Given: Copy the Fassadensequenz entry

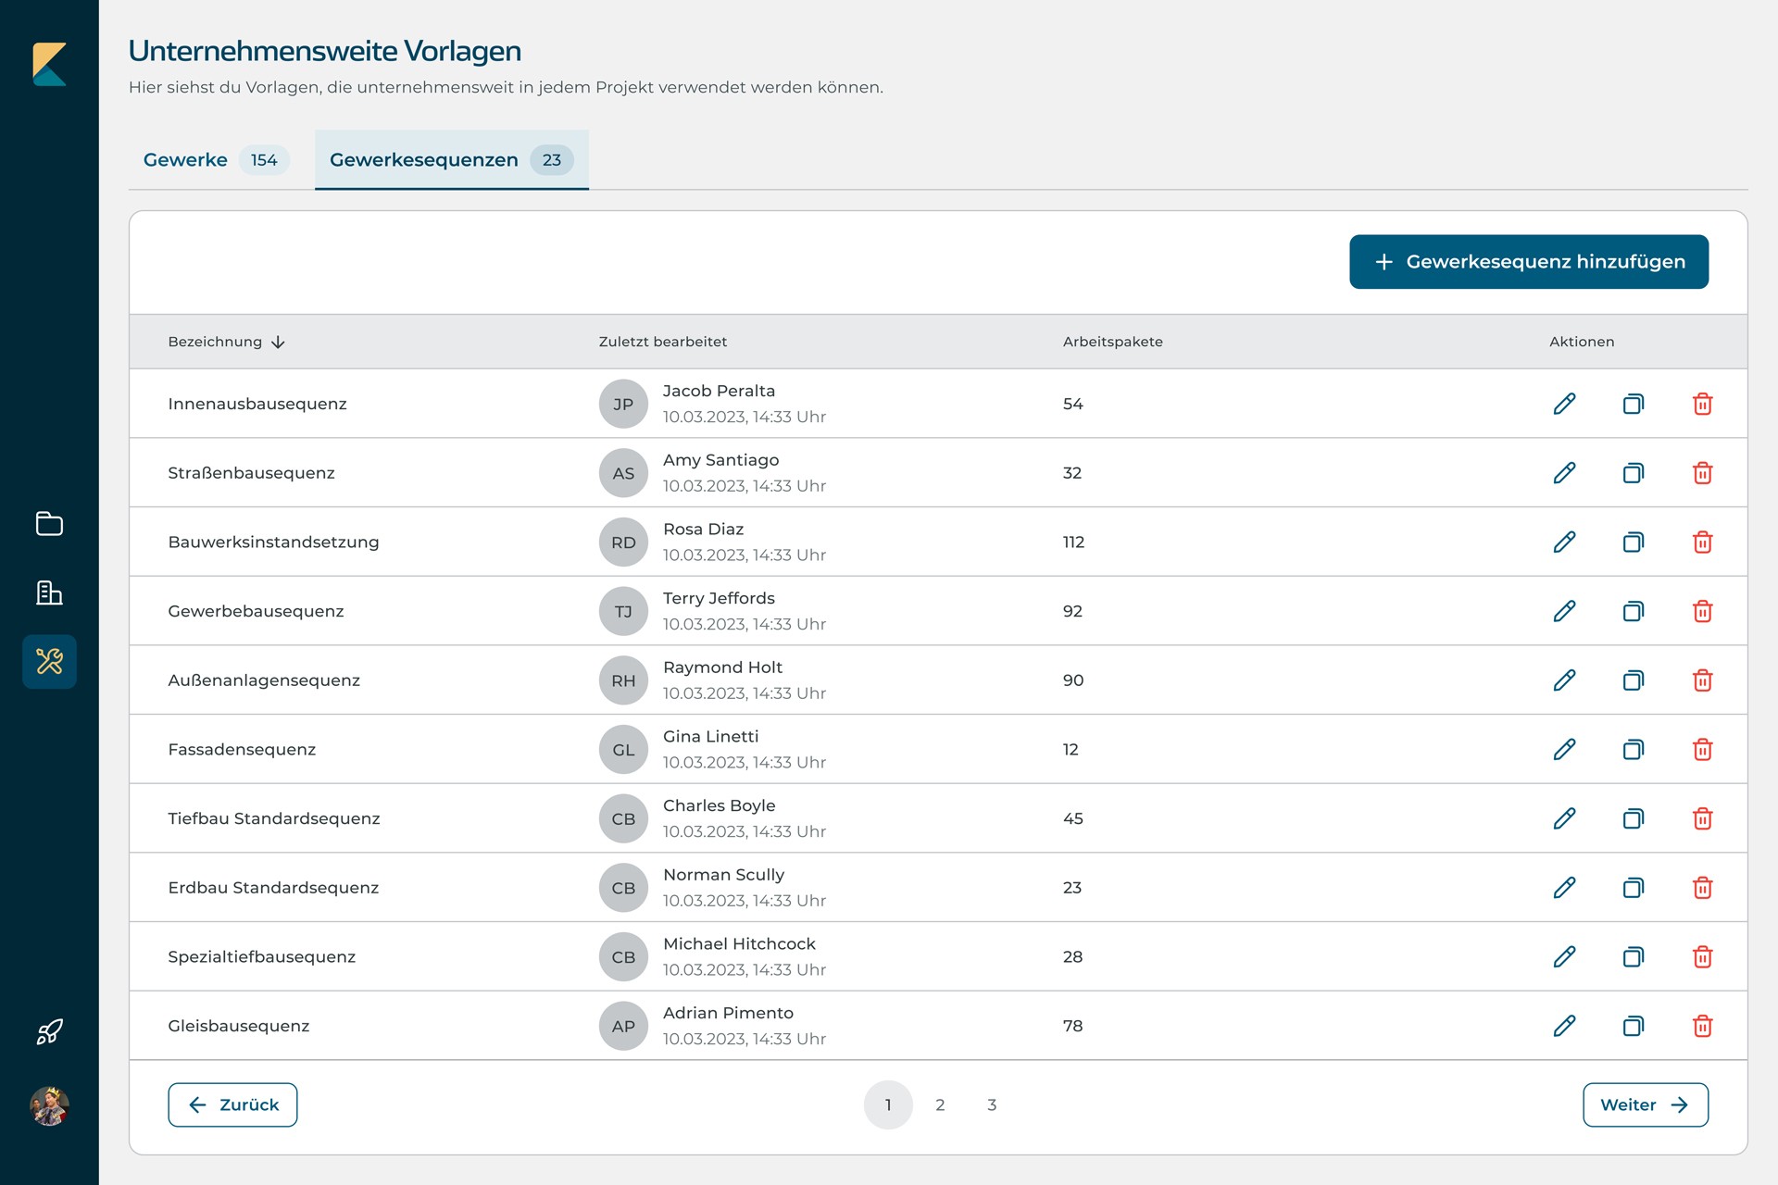Looking at the screenshot, I should click(1633, 749).
